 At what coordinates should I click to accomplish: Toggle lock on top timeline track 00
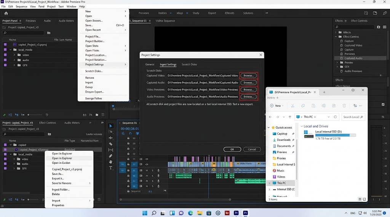[x=128, y=138]
